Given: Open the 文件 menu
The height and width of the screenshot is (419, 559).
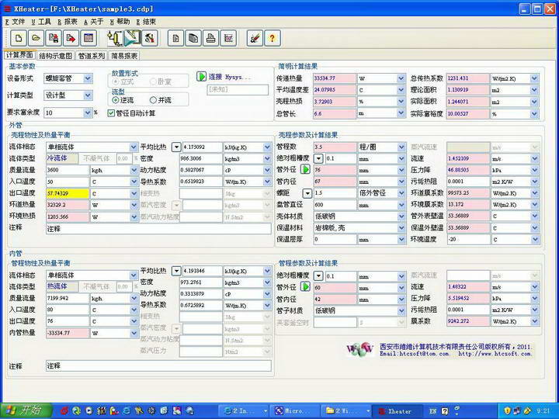Looking at the screenshot, I should point(16,22).
